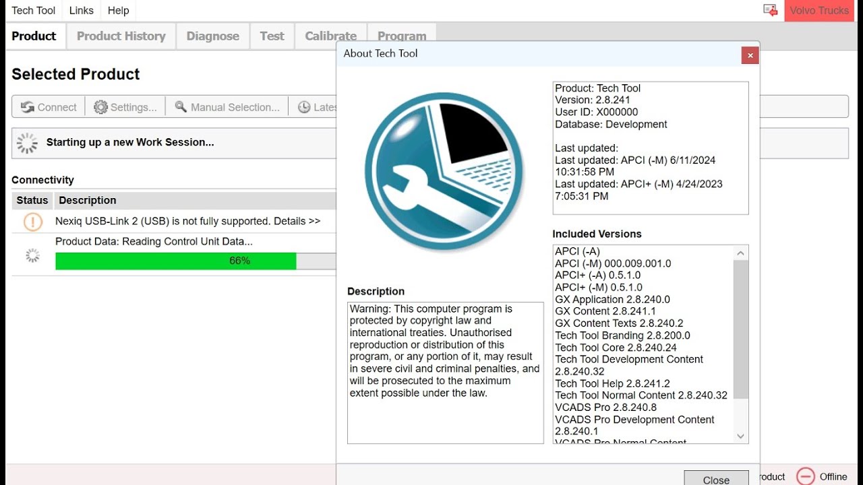Click the 'Database: Development' text
This screenshot has height=485, width=863.
(x=611, y=125)
